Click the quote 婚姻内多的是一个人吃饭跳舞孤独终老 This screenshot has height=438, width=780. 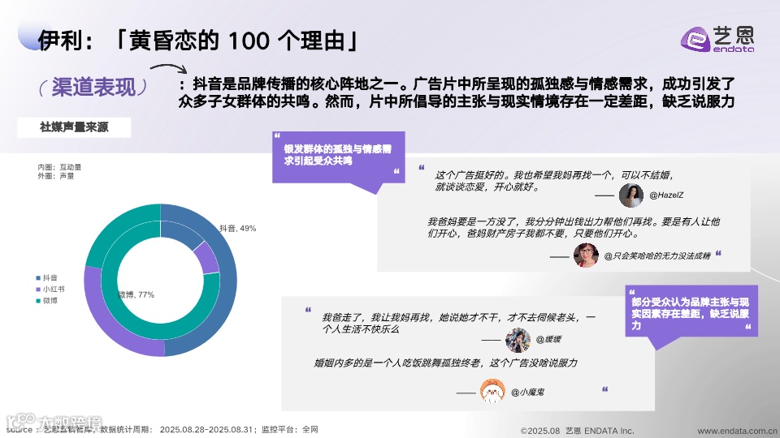coord(446,363)
